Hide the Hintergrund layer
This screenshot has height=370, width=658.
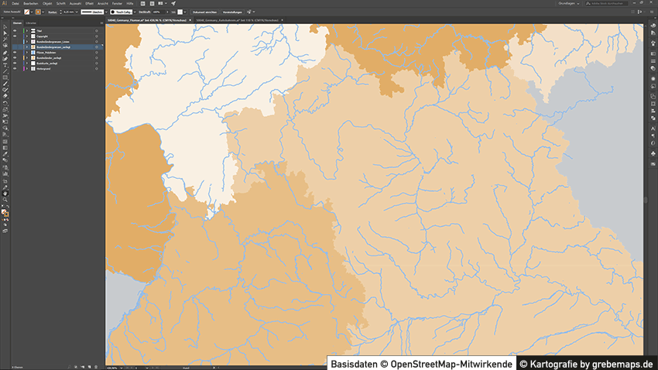[x=15, y=68]
